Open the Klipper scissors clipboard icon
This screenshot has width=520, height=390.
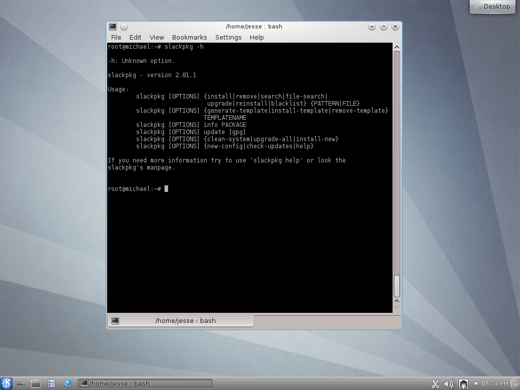pos(435,384)
